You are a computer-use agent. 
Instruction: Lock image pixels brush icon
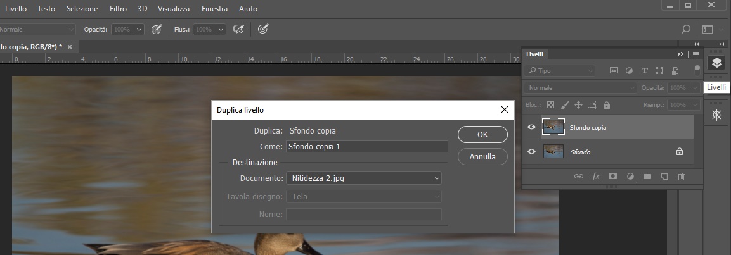click(x=564, y=104)
